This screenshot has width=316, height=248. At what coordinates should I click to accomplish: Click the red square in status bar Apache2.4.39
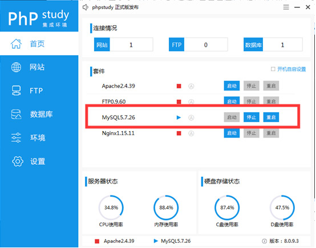pos(97,241)
